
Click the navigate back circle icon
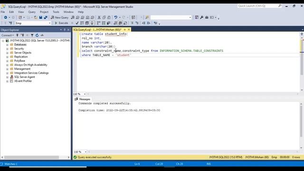pos(5,18)
